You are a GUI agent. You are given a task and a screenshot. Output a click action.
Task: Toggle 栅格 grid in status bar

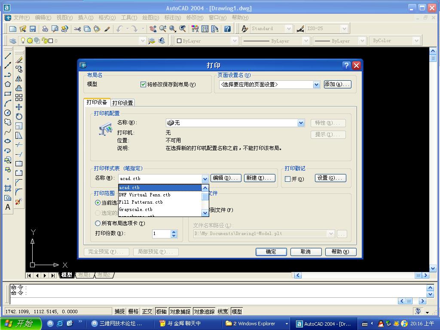(133, 312)
